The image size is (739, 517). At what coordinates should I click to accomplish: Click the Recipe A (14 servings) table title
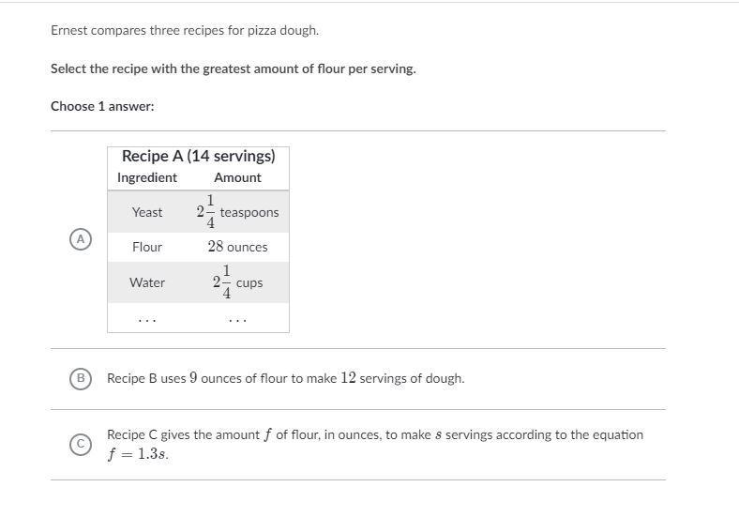199,156
